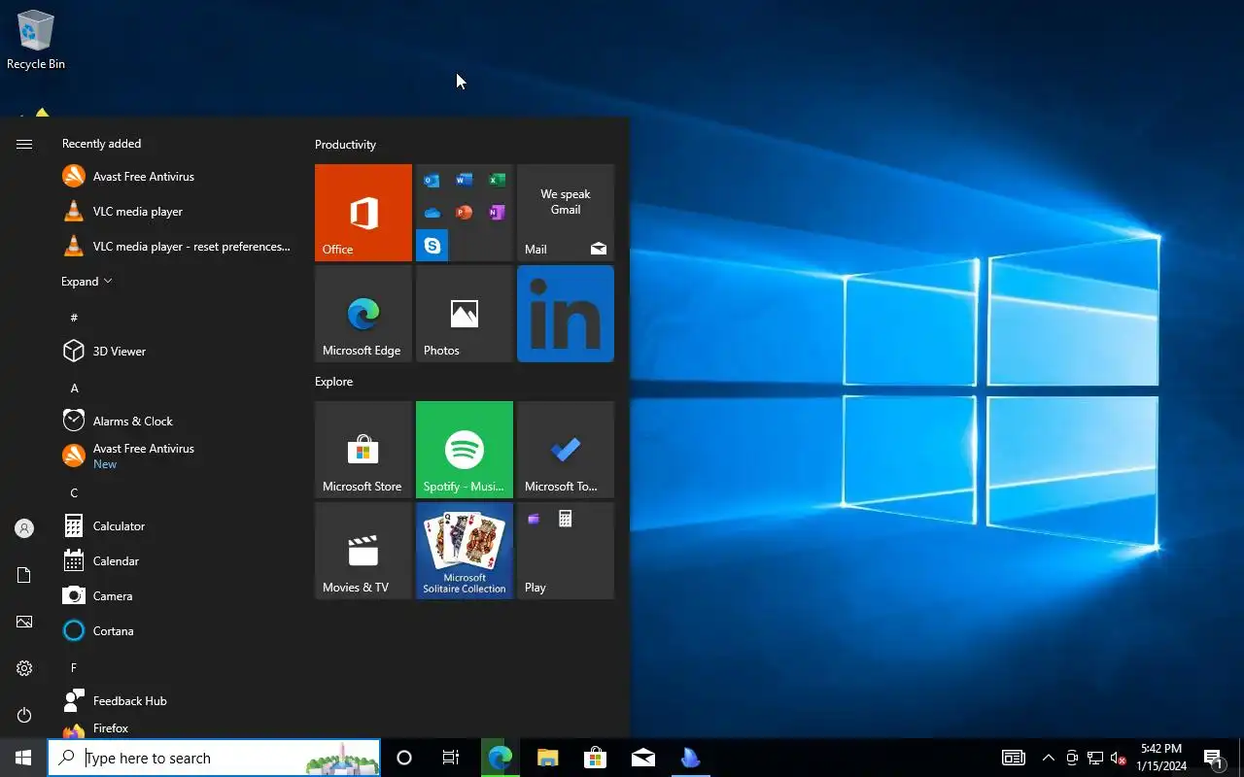
Task: Open Task View on the taskbar
Action: [x=451, y=758]
